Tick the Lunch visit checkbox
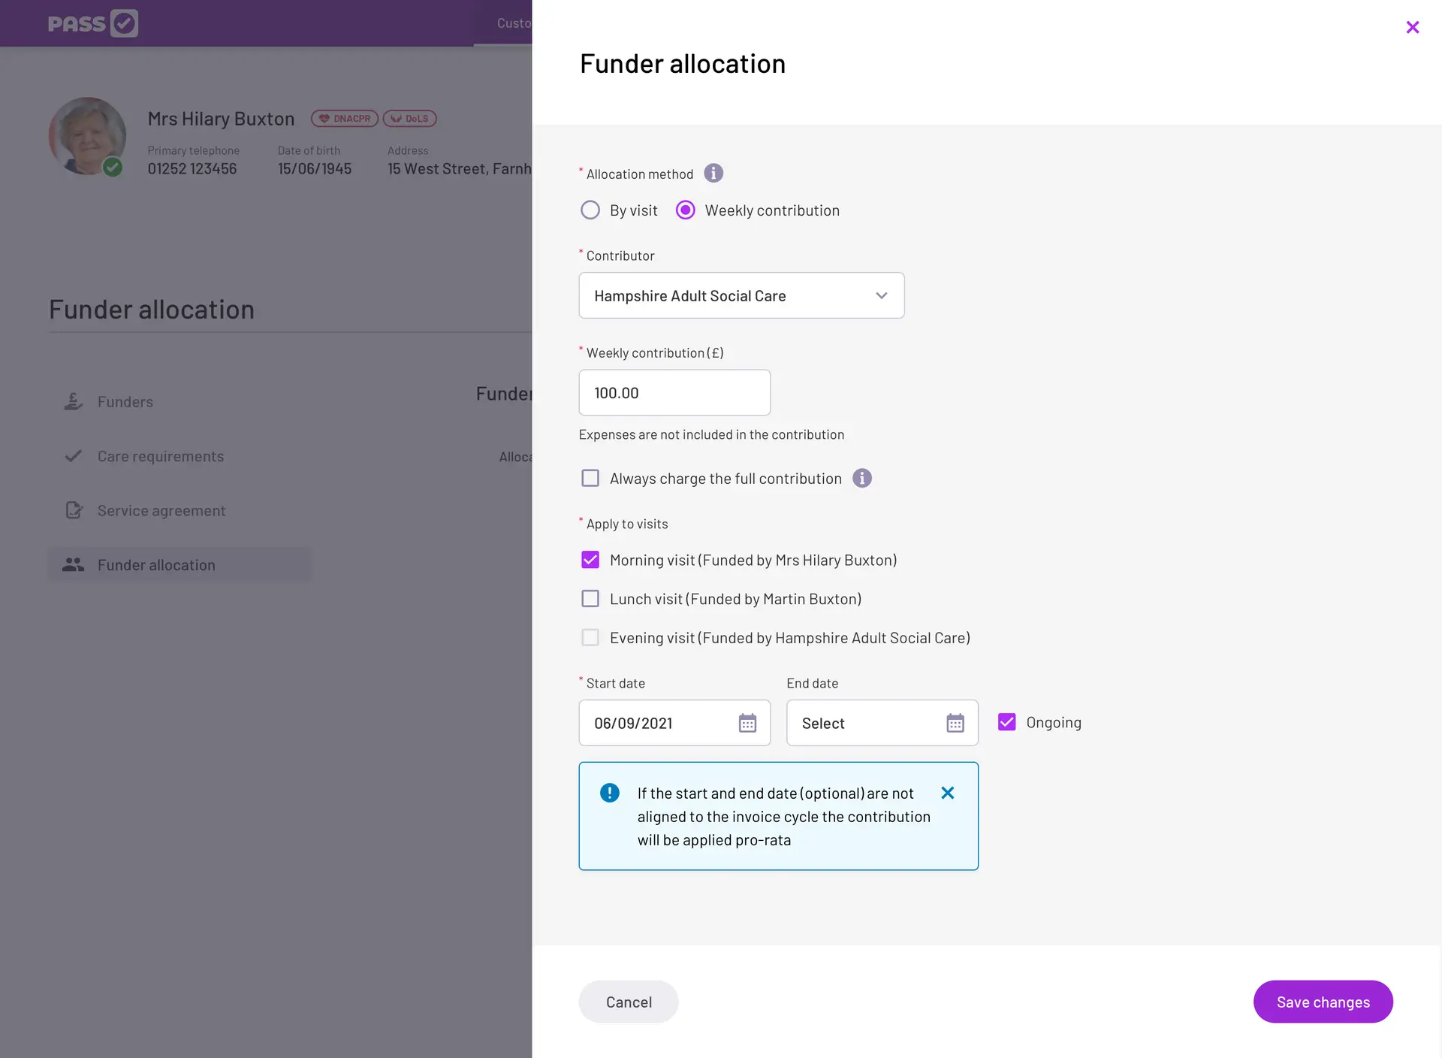This screenshot has width=1442, height=1058. point(590,599)
